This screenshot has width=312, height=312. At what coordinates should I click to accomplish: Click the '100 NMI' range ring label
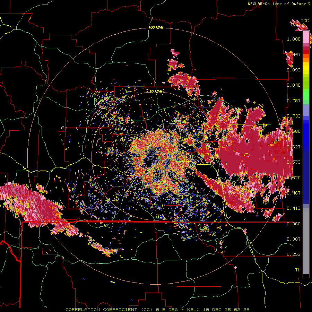click(156, 27)
